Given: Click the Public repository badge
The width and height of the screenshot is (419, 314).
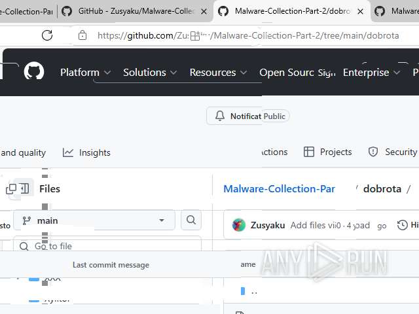Looking at the screenshot, I should (274, 116).
